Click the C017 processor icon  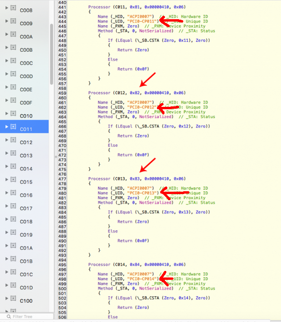pyautogui.click(x=13, y=206)
